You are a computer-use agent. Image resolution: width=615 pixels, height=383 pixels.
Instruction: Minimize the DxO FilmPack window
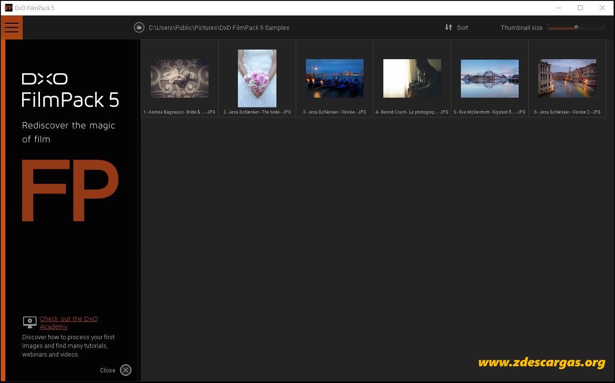tap(559, 8)
